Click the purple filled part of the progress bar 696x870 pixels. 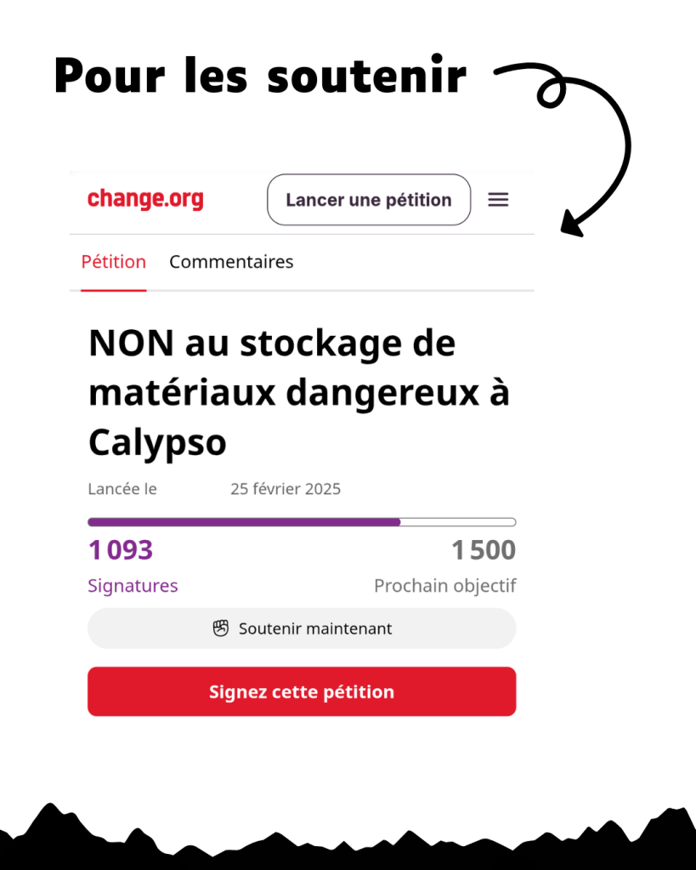pos(244,522)
